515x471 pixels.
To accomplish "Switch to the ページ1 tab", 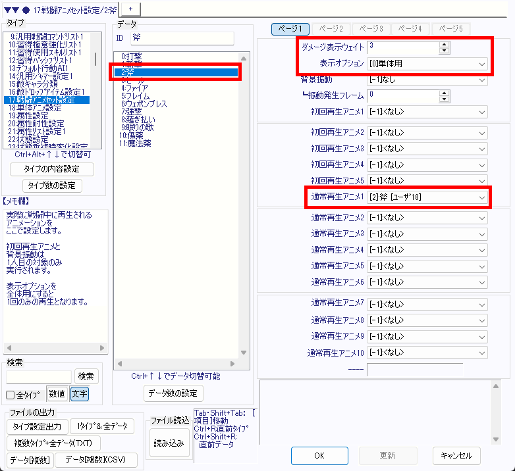I will point(290,29).
